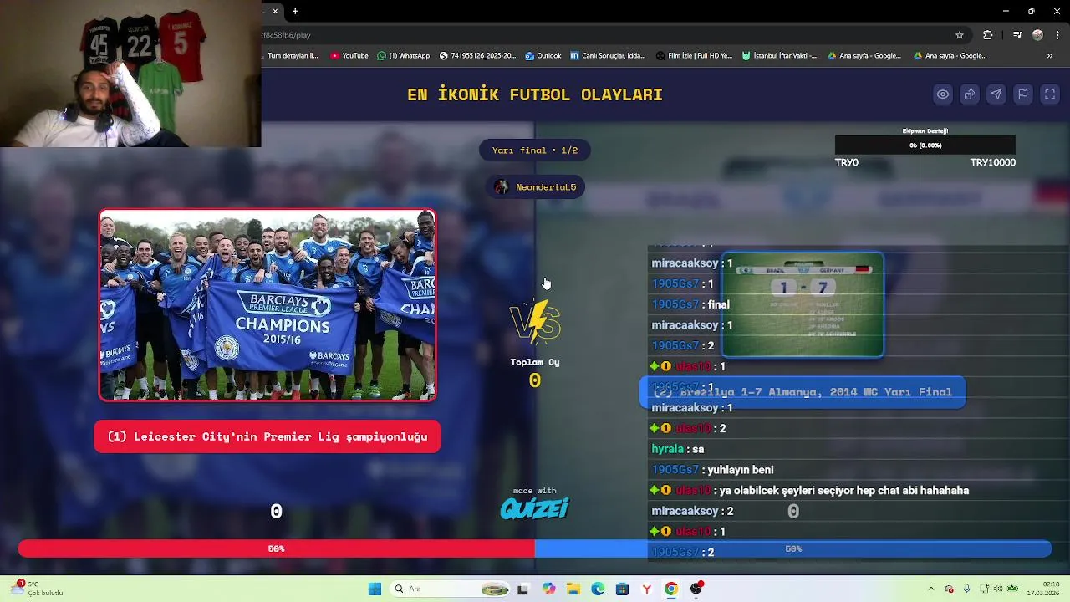Open the media control icon in toolbar

pyautogui.click(x=1016, y=35)
